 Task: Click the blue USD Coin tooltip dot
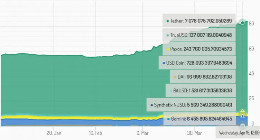point(164,63)
